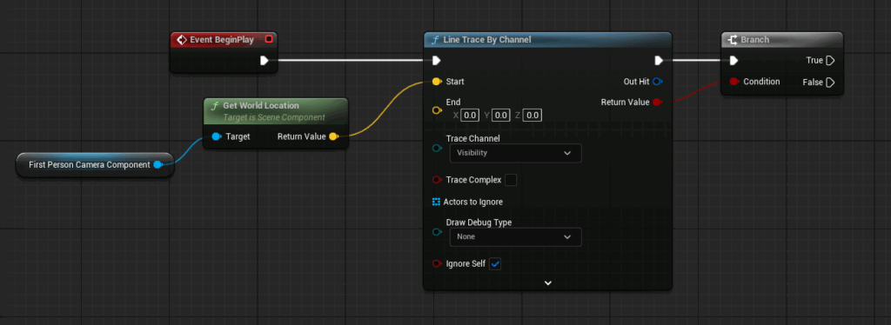Click the Out Hit output pin

[x=657, y=82]
